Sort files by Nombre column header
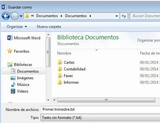160x123 pixels. tap(64, 53)
